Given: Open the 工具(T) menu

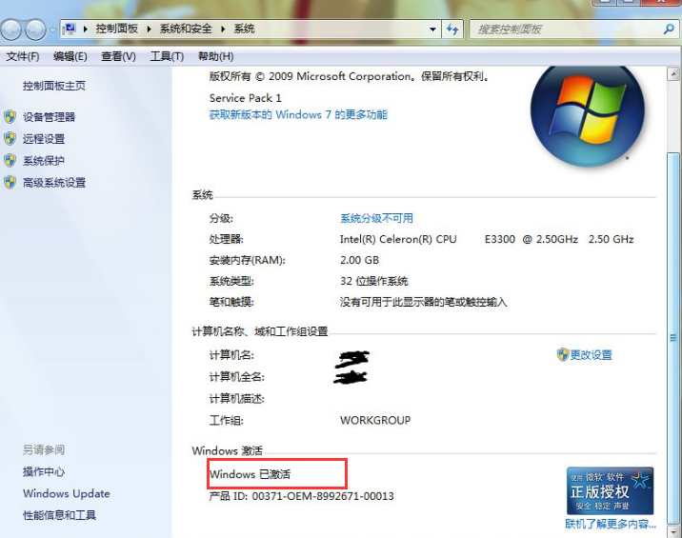Looking at the screenshot, I should (167, 56).
